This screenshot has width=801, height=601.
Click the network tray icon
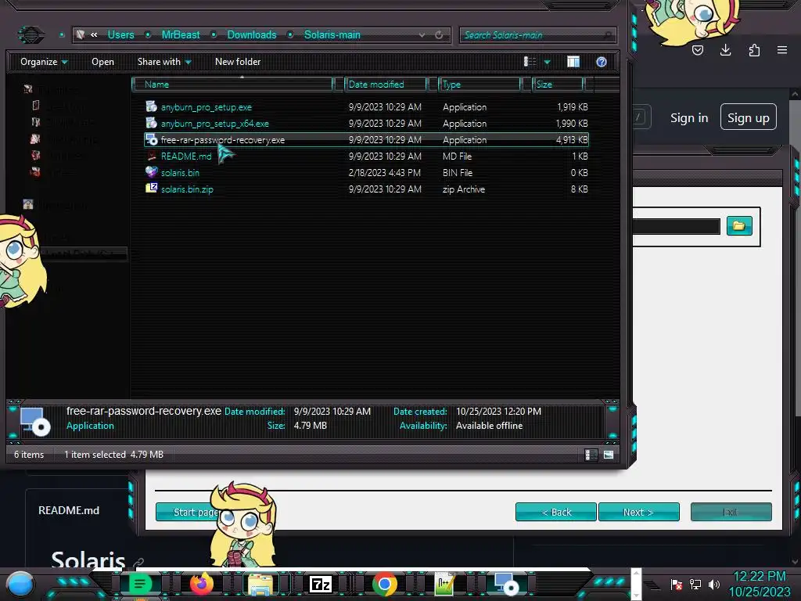coord(695,584)
